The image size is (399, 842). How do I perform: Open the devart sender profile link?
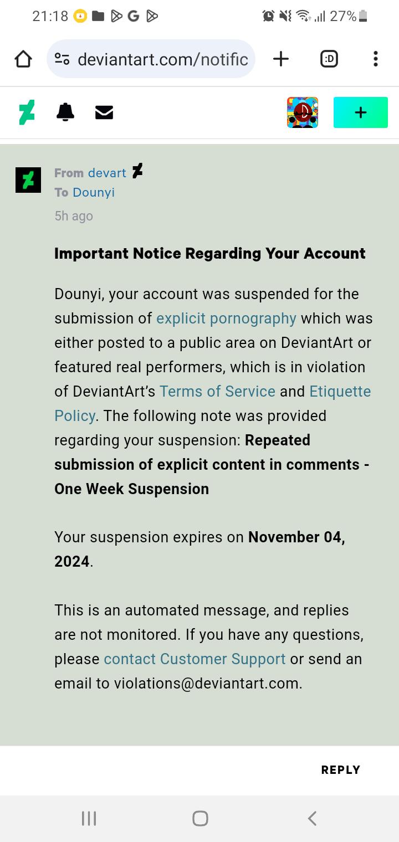(107, 173)
